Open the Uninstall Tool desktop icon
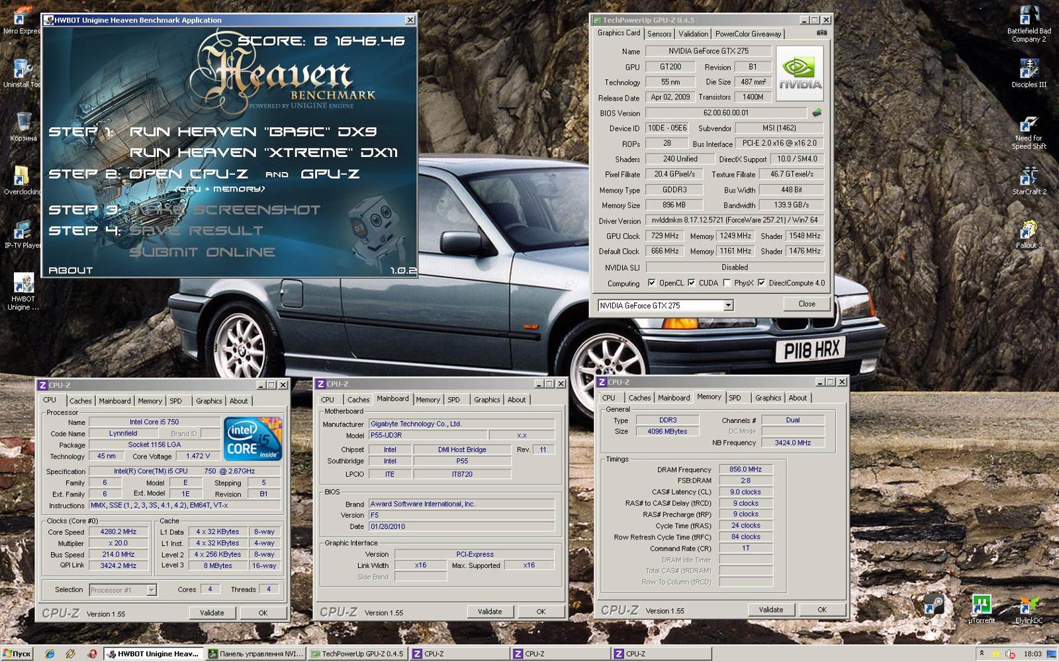Image resolution: width=1059 pixels, height=662 pixels. coord(21,73)
